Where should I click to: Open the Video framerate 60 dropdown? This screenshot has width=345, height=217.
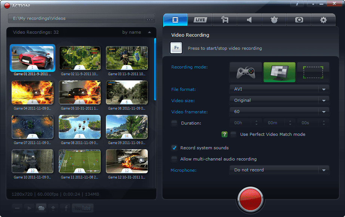click(x=280, y=111)
